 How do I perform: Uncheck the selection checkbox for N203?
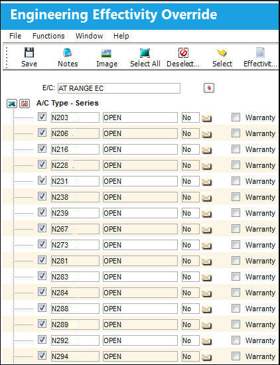(x=42, y=117)
